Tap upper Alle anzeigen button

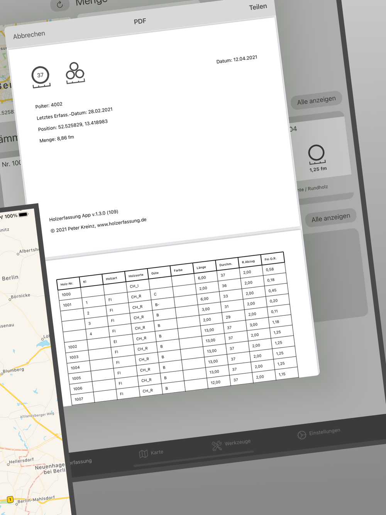click(x=317, y=100)
